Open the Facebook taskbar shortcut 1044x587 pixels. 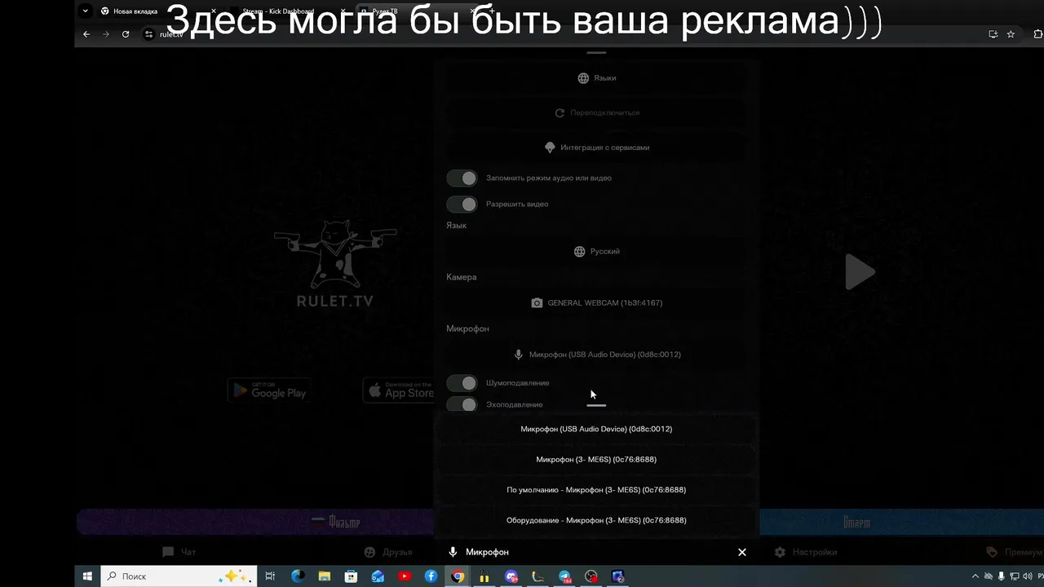431,576
